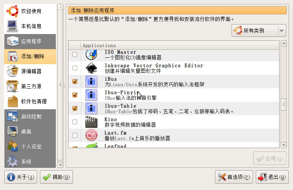
Task: Check the ISO Master checkbox
Action: click(75, 55)
